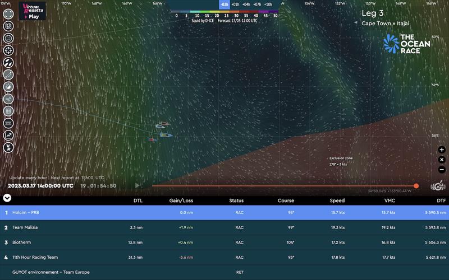Click the small red boat marker on map
The height and width of the screenshot is (280, 449).
coord(152,139)
